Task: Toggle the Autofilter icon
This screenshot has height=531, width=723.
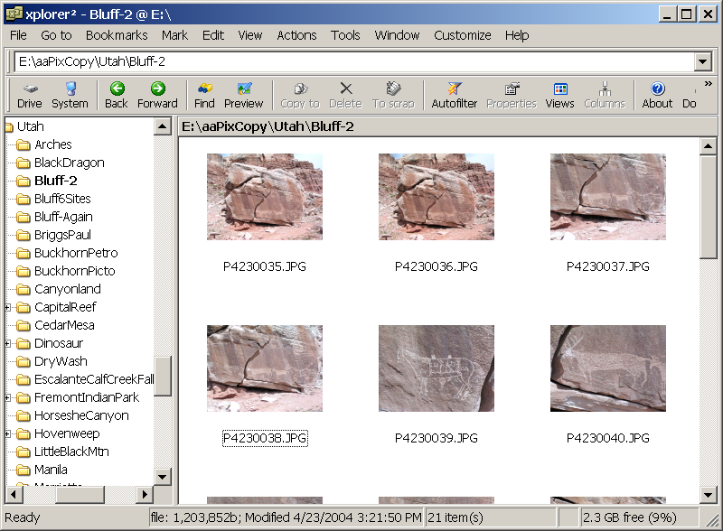Action: click(x=454, y=95)
